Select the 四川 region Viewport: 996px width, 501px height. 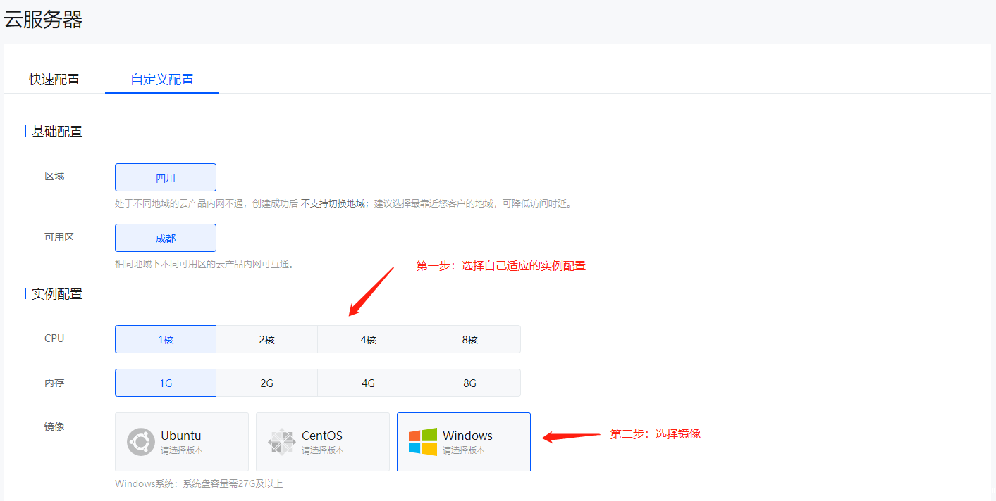(165, 177)
